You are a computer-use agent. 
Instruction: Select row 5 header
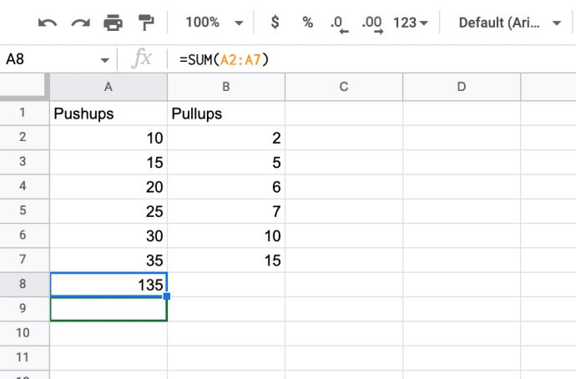(23, 210)
